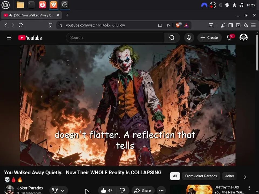Go forward in browser history

(x=13, y=25)
